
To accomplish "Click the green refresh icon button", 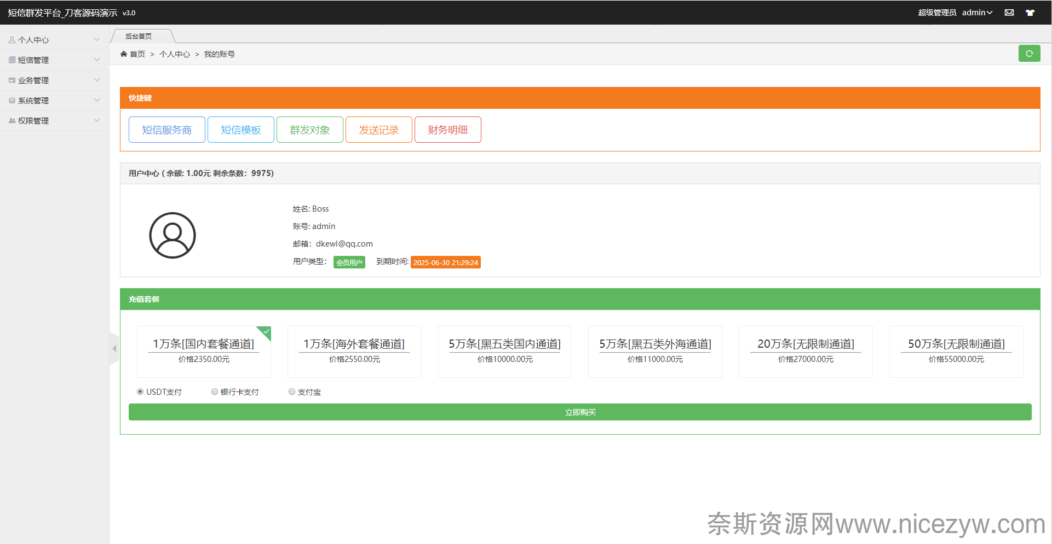I will pyautogui.click(x=1029, y=54).
